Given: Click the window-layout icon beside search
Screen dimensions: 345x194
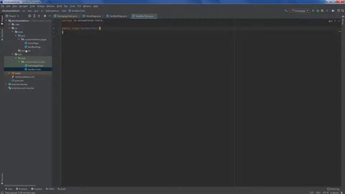Looking at the screenshot, I should (339, 11).
